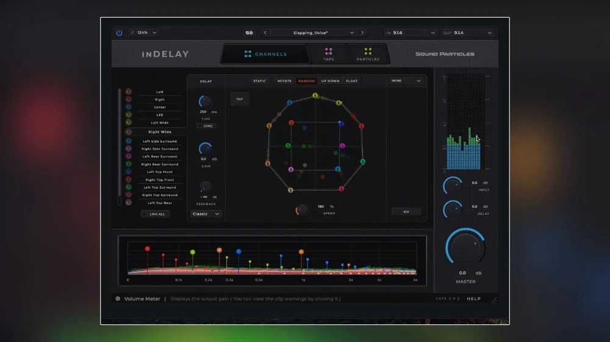The height and width of the screenshot is (342, 610).
Task: Adjust the delay Gain knob
Action: 205,148
